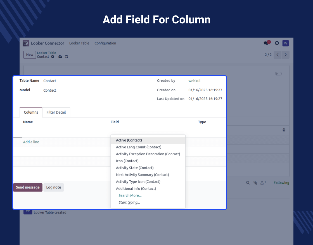Switch to the Columns tab

(x=31, y=112)
